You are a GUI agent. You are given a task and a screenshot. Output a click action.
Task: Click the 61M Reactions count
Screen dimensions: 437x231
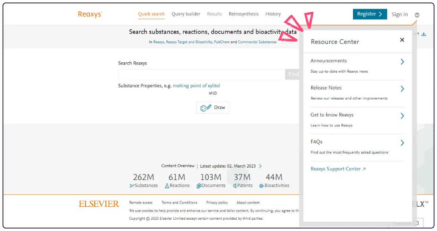click(x=177, y=177)
